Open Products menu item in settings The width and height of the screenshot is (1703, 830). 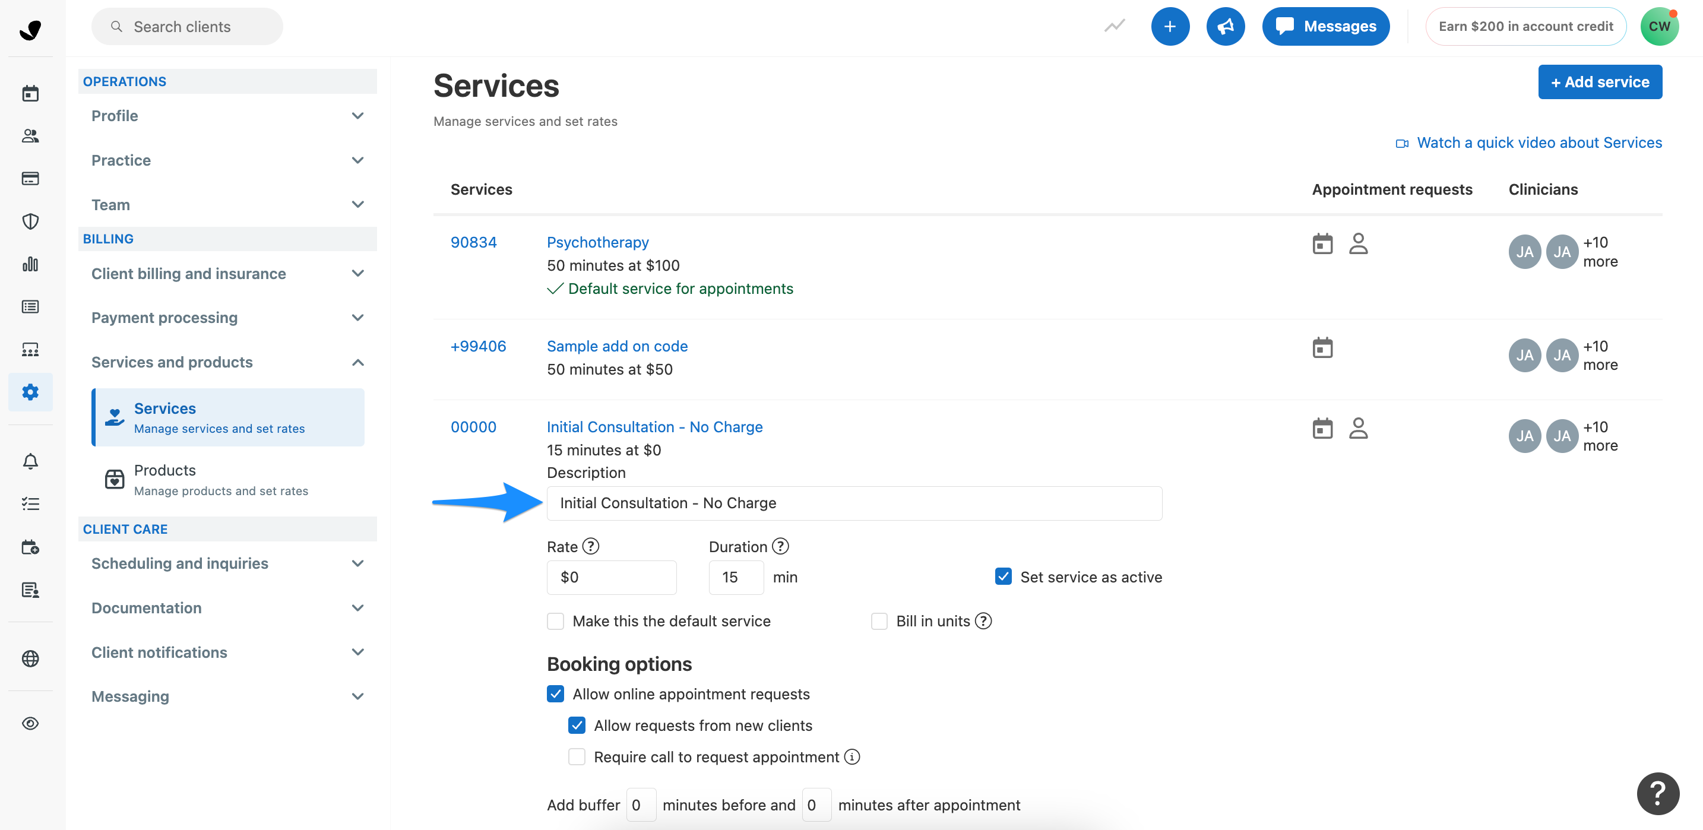[228, 480]
